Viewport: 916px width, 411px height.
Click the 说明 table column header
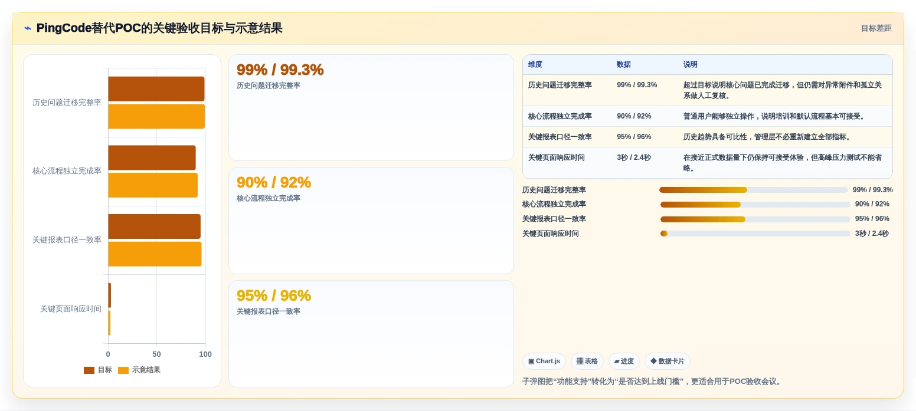click(x=691, y=64)
